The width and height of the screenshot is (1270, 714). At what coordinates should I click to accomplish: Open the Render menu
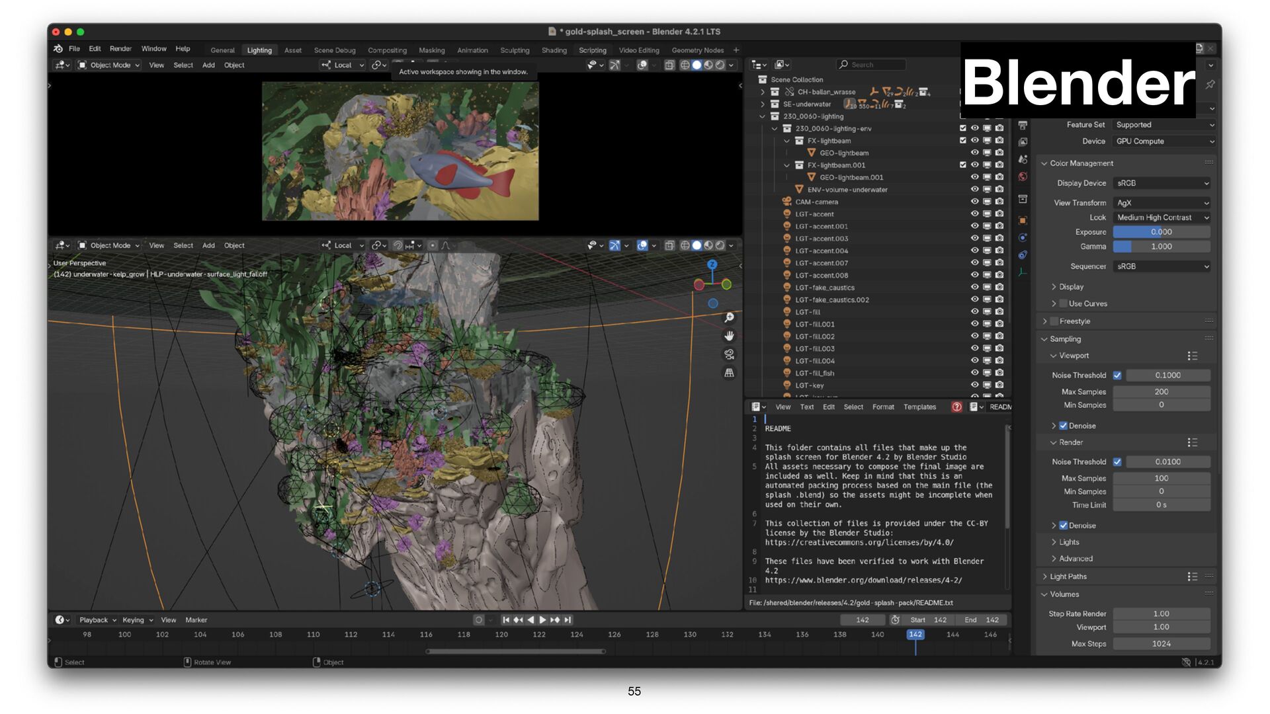120,49
